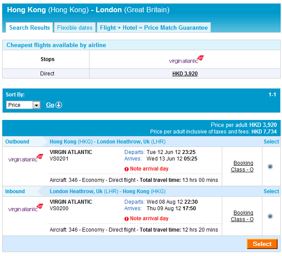This screenshot has height=256, width=282.
Task: Click the inbound red arrival-day warning icon
Action: (x=127, y=218)
